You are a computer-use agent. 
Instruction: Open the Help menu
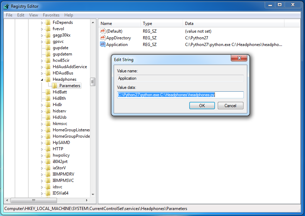69,15
